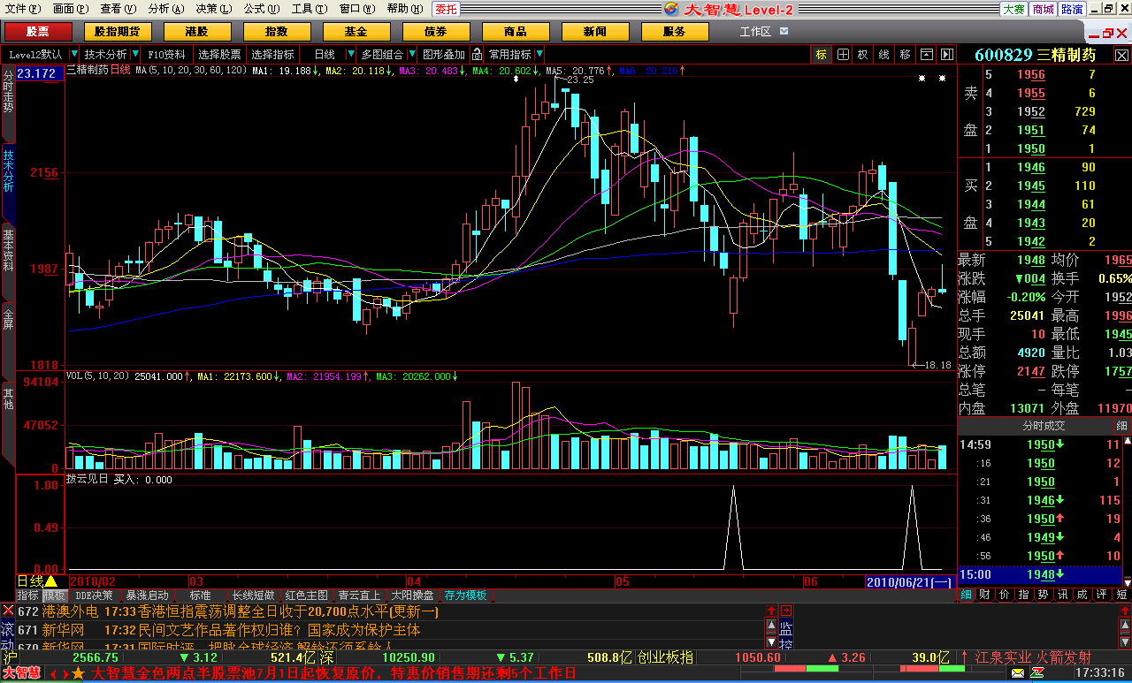The height and width of the screenshot is (683, 1132).
Task: Open the 文件(F) menu
Action: tap(22, 9)
